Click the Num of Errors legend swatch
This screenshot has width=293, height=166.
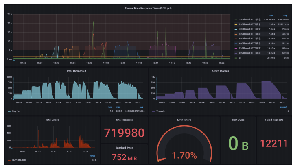(9, 160)
